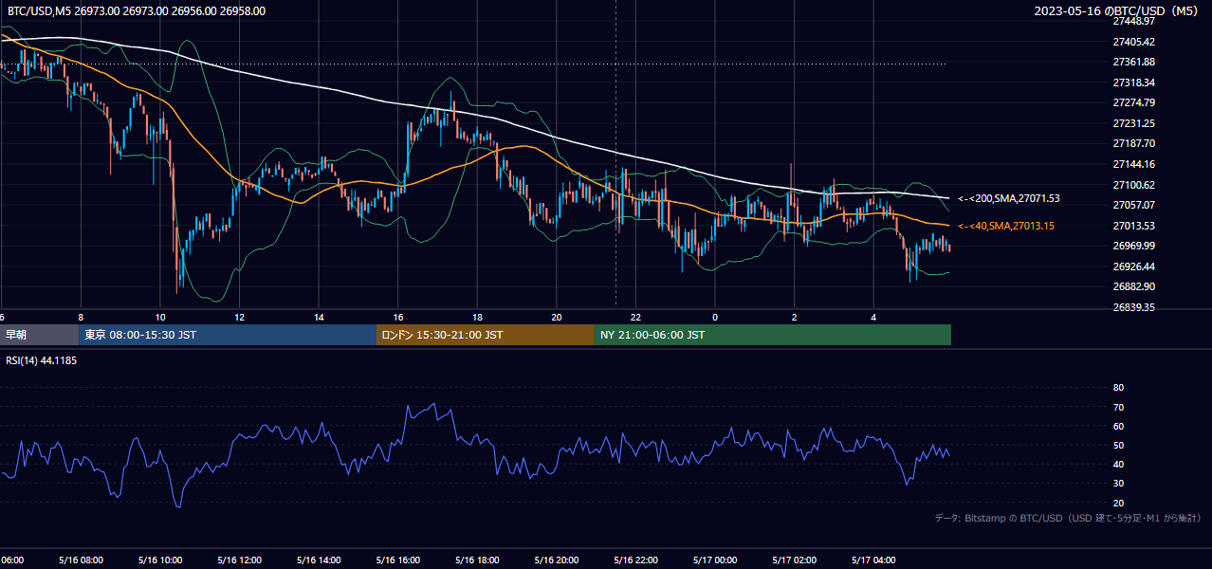Viewport: 1212px width, 569px height.
Task: Click hour label 10 under price chart
Action: pyautogui.click(x=159, y=317)
